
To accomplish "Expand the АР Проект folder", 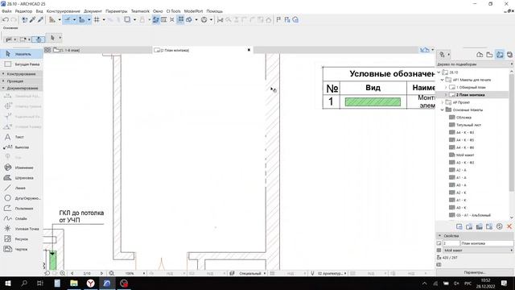I will [442, 102].
